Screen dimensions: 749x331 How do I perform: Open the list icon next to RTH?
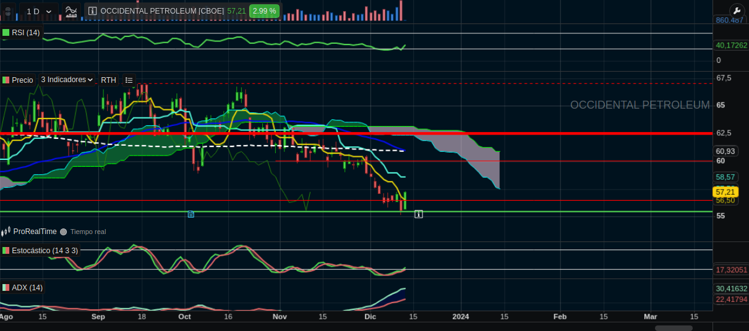[x=129, y=80]
